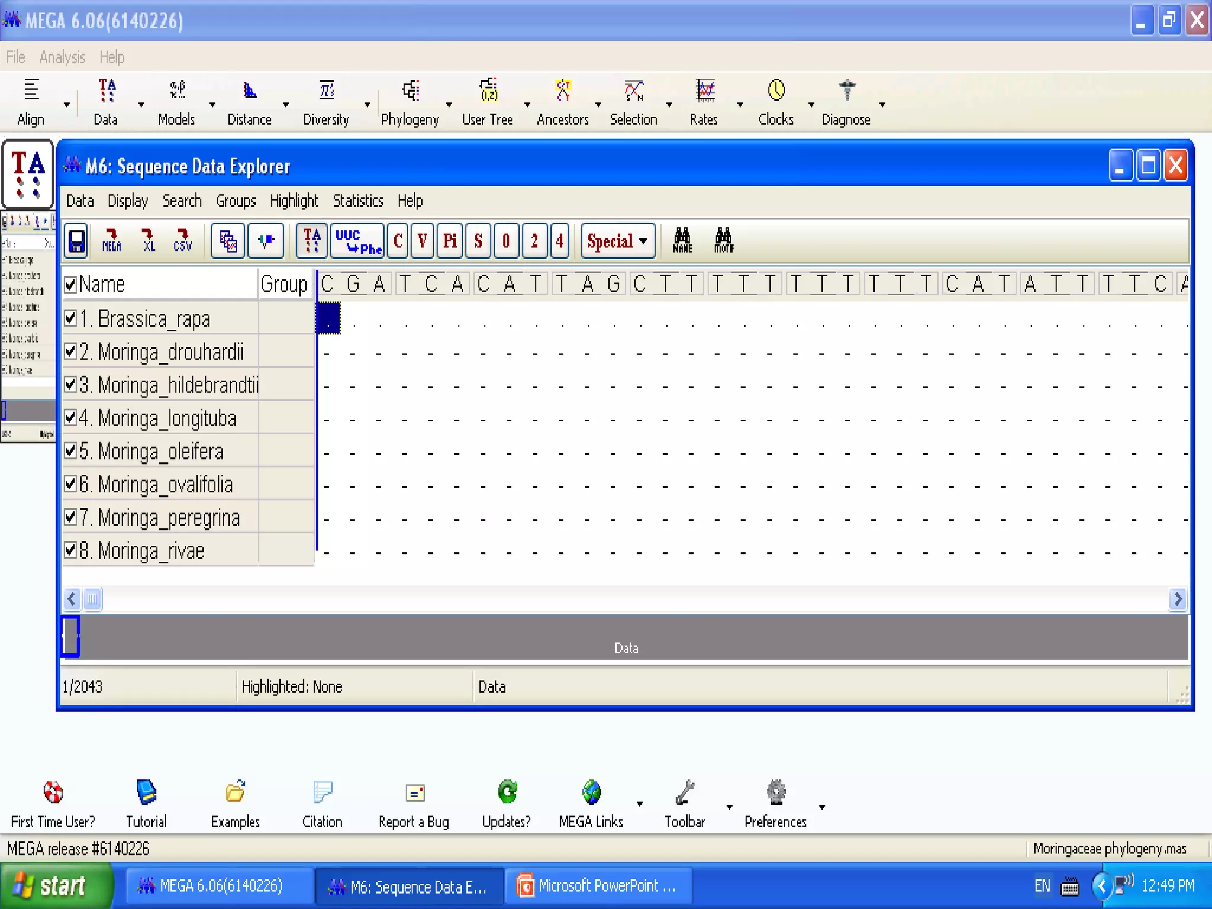Open the Highlight menu
Screen dimensions: 1212x909
[x=294, y=201]
